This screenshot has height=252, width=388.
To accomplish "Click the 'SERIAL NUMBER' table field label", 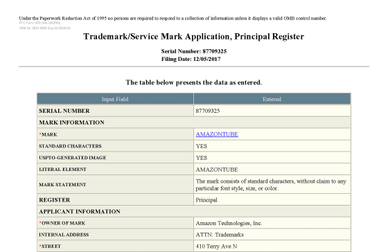I will (64, 111).
